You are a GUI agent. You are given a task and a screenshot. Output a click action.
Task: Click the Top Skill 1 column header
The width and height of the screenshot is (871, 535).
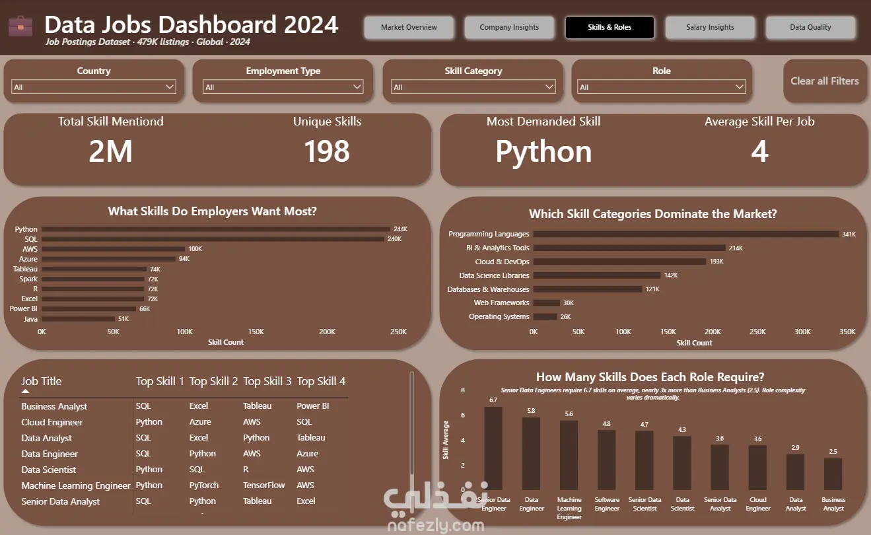[x=160, y=381]
